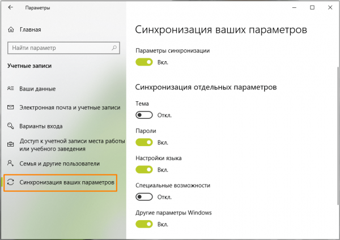The height and width of the screenshot is (240, 340).
Task: Click the Параметры window title
Action: point(37,8)
